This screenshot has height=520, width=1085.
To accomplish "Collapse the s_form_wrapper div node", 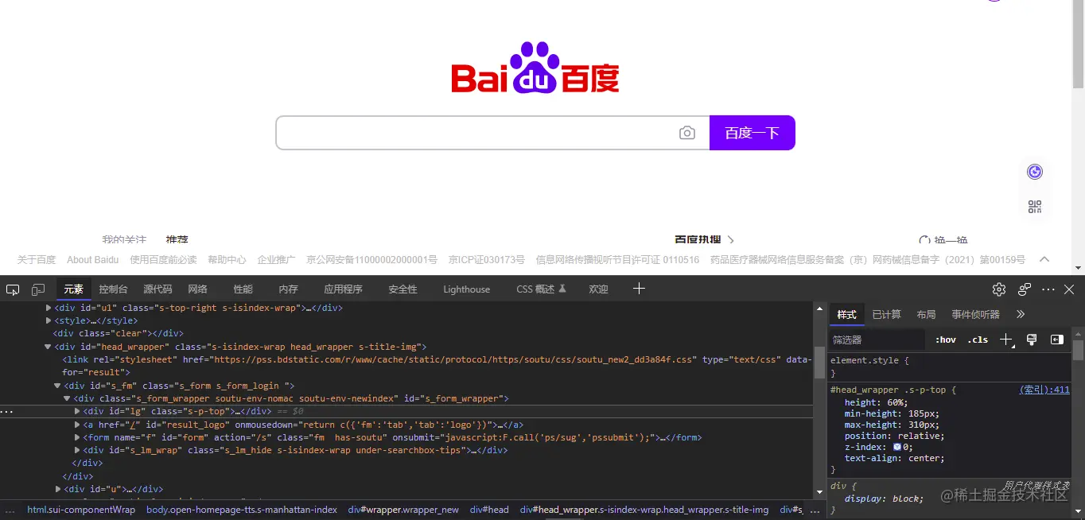I will click(67, 398).
